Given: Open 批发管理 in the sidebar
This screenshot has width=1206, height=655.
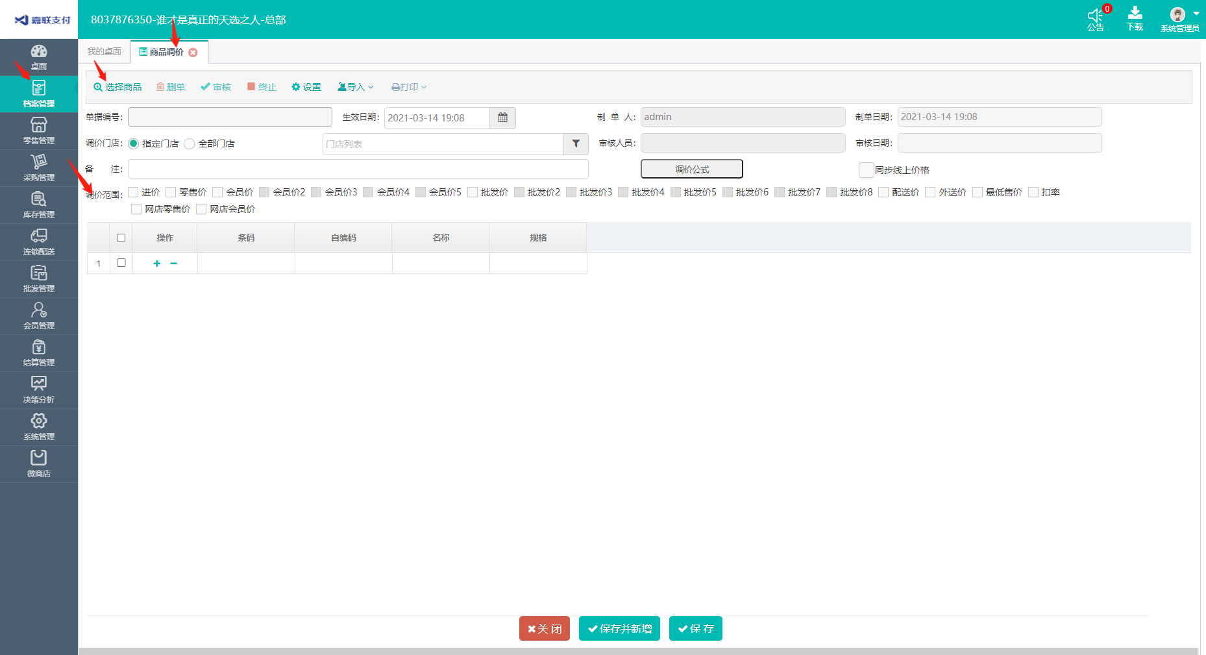Looking at the screenshot, I should tap(39, 279).
